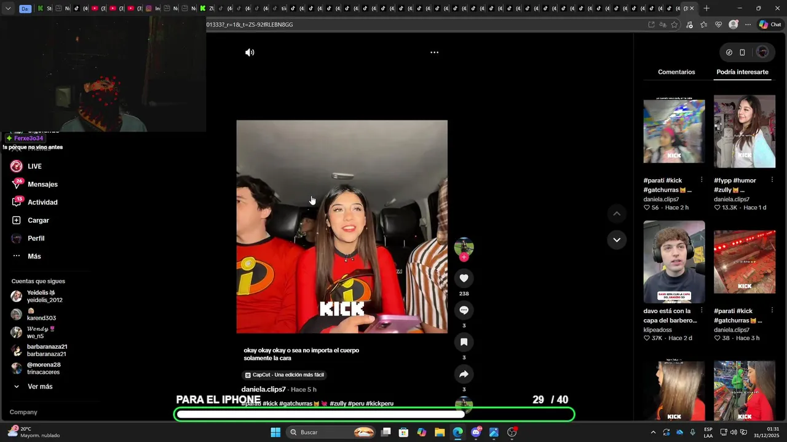Open Más options in the sidebar
The width and height of the screenshot is (787, 442).
coord(26,256)
